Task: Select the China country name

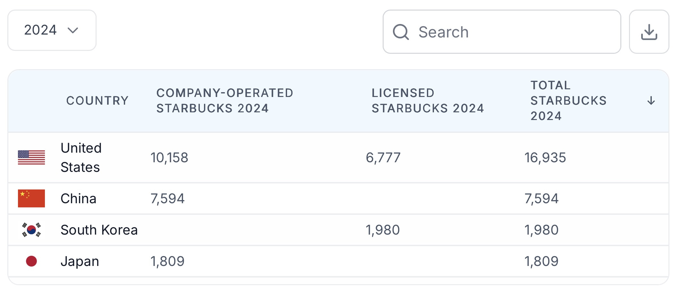Action: point(78,198)
